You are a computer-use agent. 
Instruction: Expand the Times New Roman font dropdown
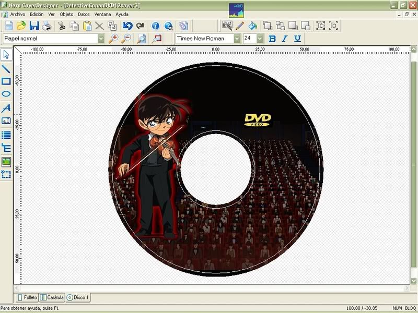coord(237,39)
